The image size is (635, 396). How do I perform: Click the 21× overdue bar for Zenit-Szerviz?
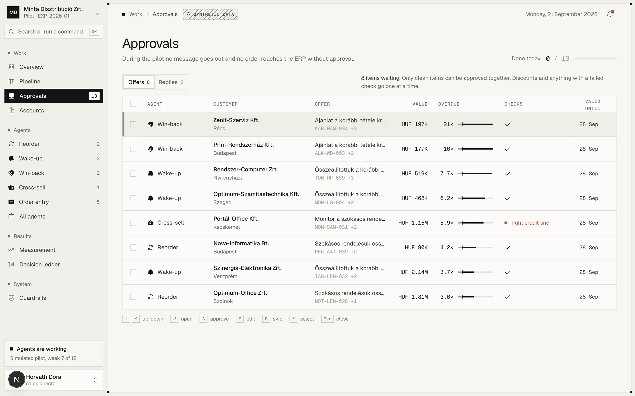475,124
